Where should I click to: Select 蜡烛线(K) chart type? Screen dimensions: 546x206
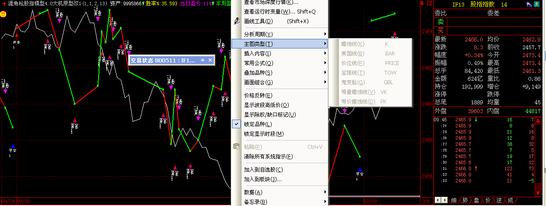tap(370, 44)
